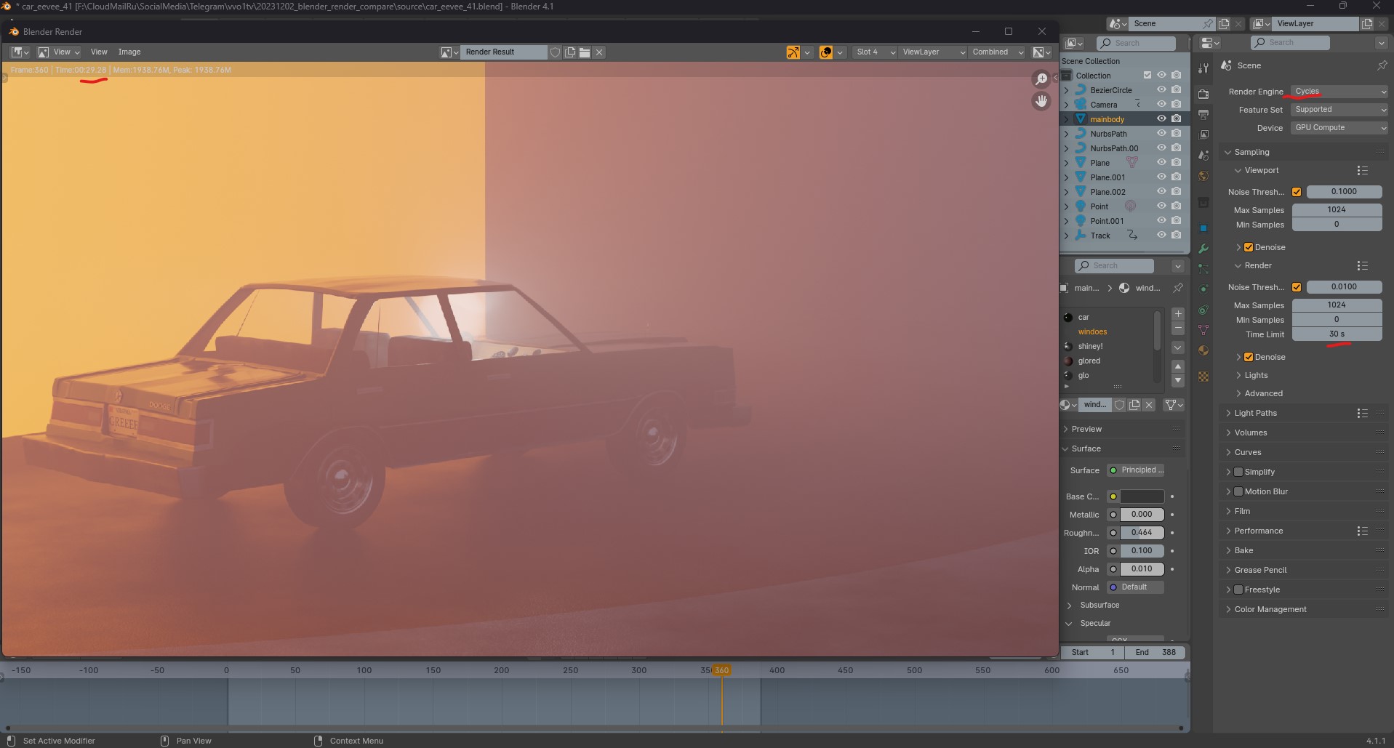Hide BezierCircle in viewport via eye icon
The height and width of the screenshot is (748, 1394).
click(1161, 90)
